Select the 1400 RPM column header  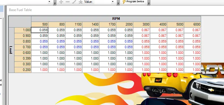[x=91, y=24]
